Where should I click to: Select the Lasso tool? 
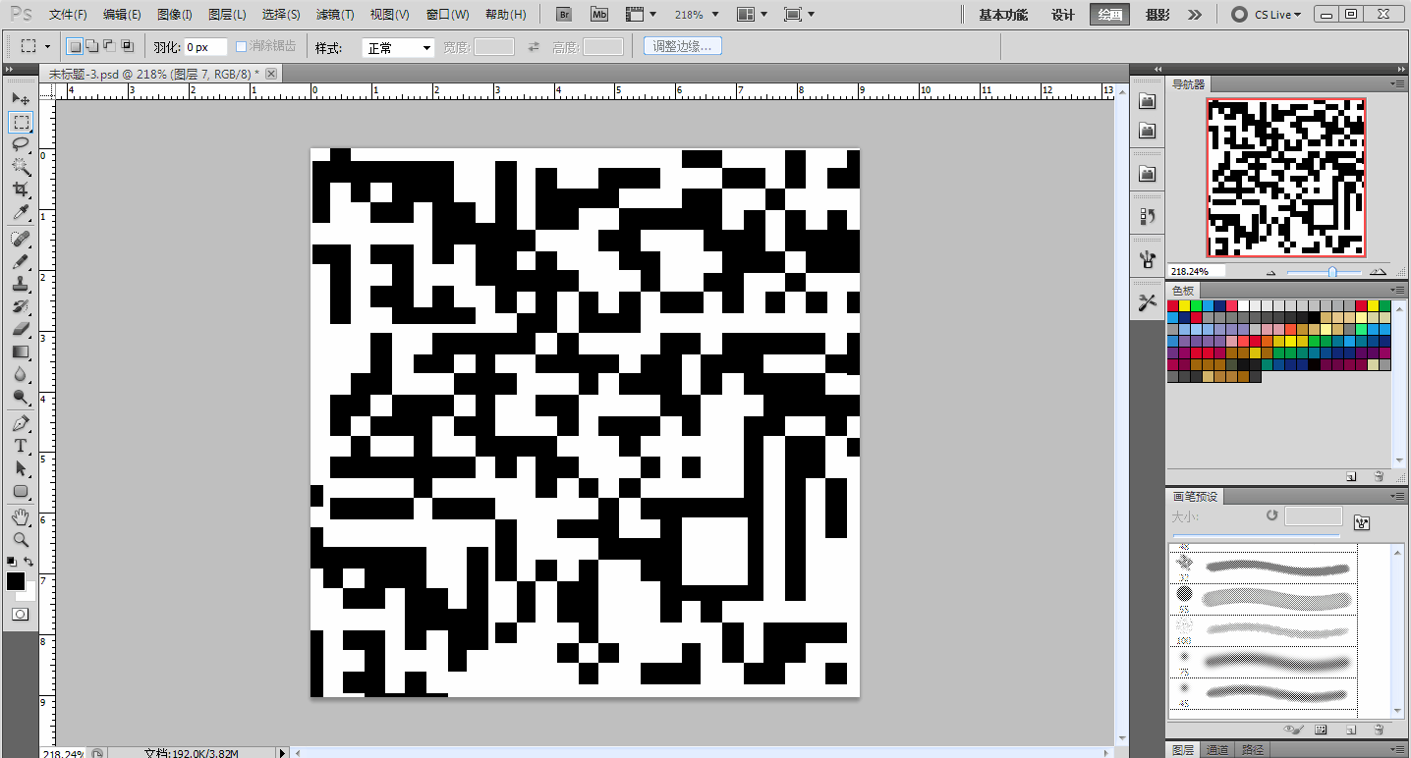(x=20, y=144)
